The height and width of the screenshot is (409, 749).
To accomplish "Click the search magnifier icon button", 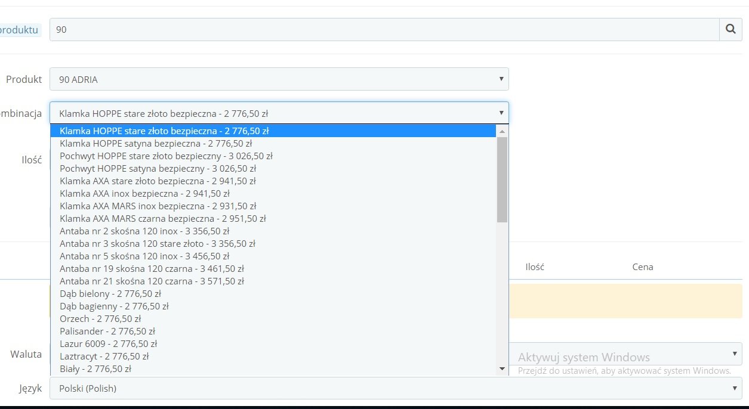I will [730, 29].
